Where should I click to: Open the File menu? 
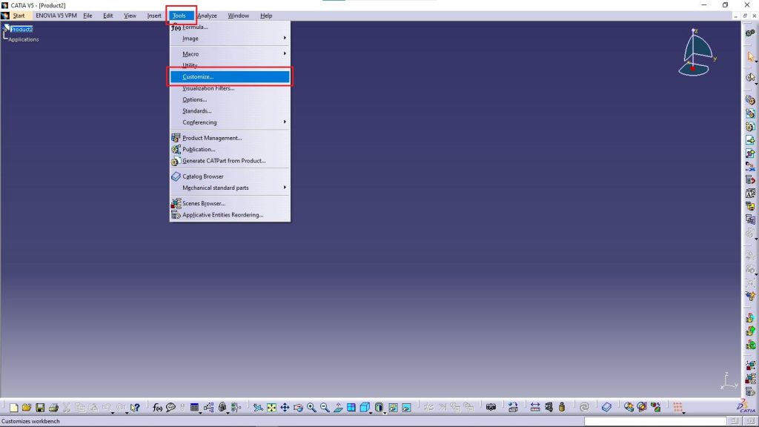(x=87, y=16)
